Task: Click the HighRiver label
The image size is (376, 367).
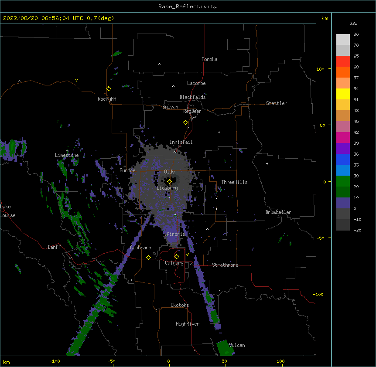Action: point(188,324)
